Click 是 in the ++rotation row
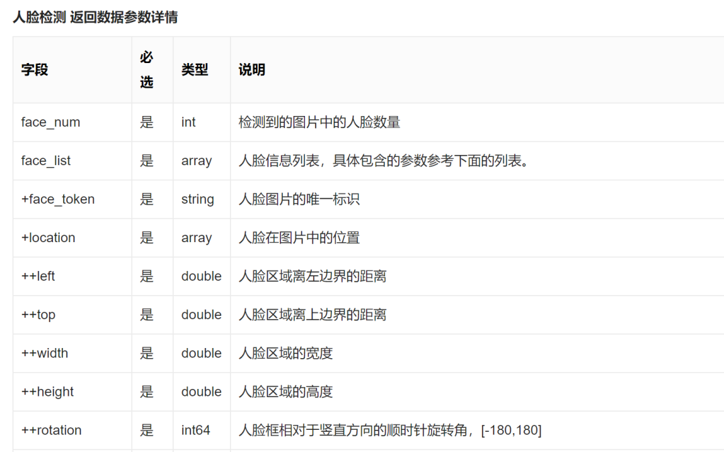This screenshot has height=452, width=724. tap(146, 431)
